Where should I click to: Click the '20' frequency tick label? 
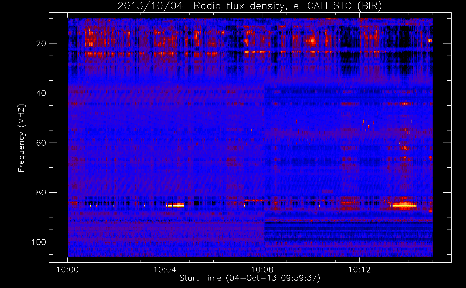click(x=41, y=43)
